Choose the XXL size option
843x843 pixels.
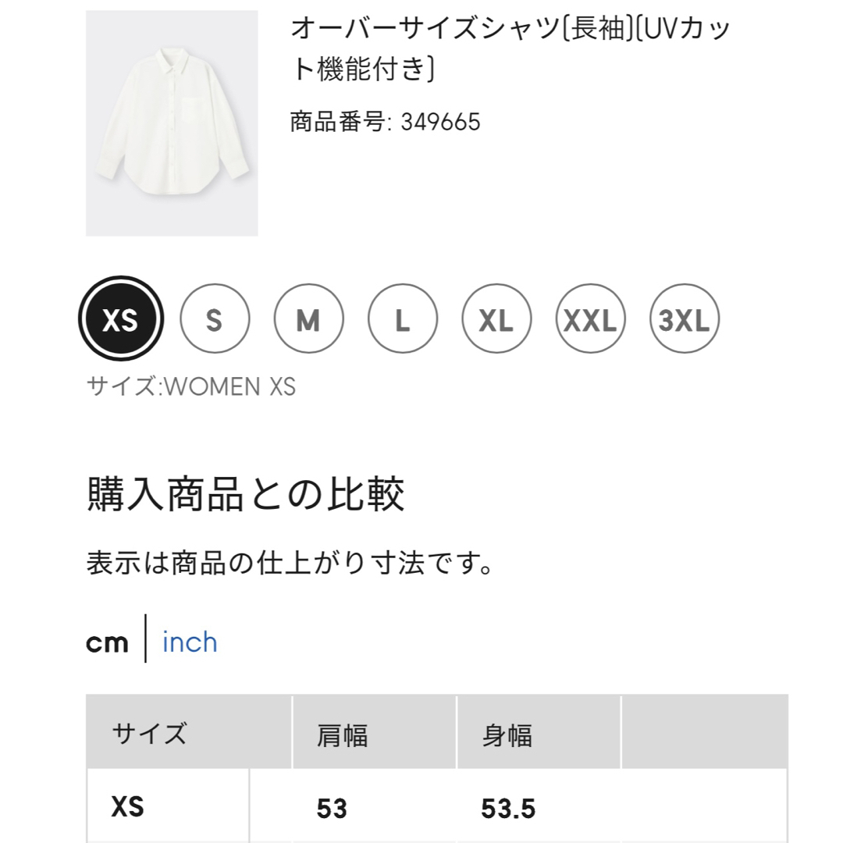[x=590, y=318]
